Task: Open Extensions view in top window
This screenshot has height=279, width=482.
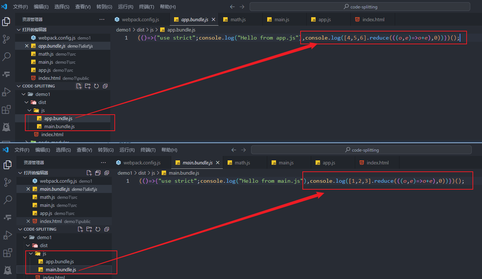Action: (6, 109)
